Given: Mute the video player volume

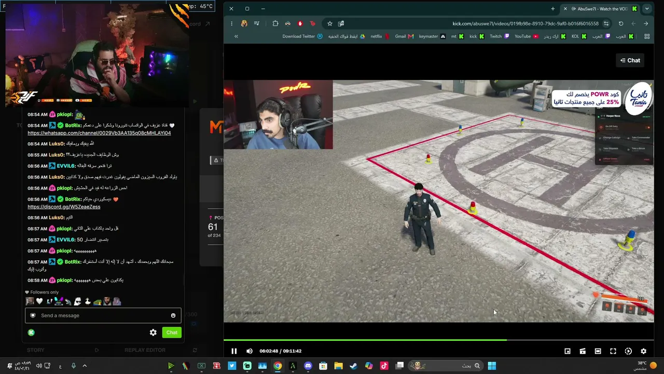Looking at the screenshot, I should [250, 351].
